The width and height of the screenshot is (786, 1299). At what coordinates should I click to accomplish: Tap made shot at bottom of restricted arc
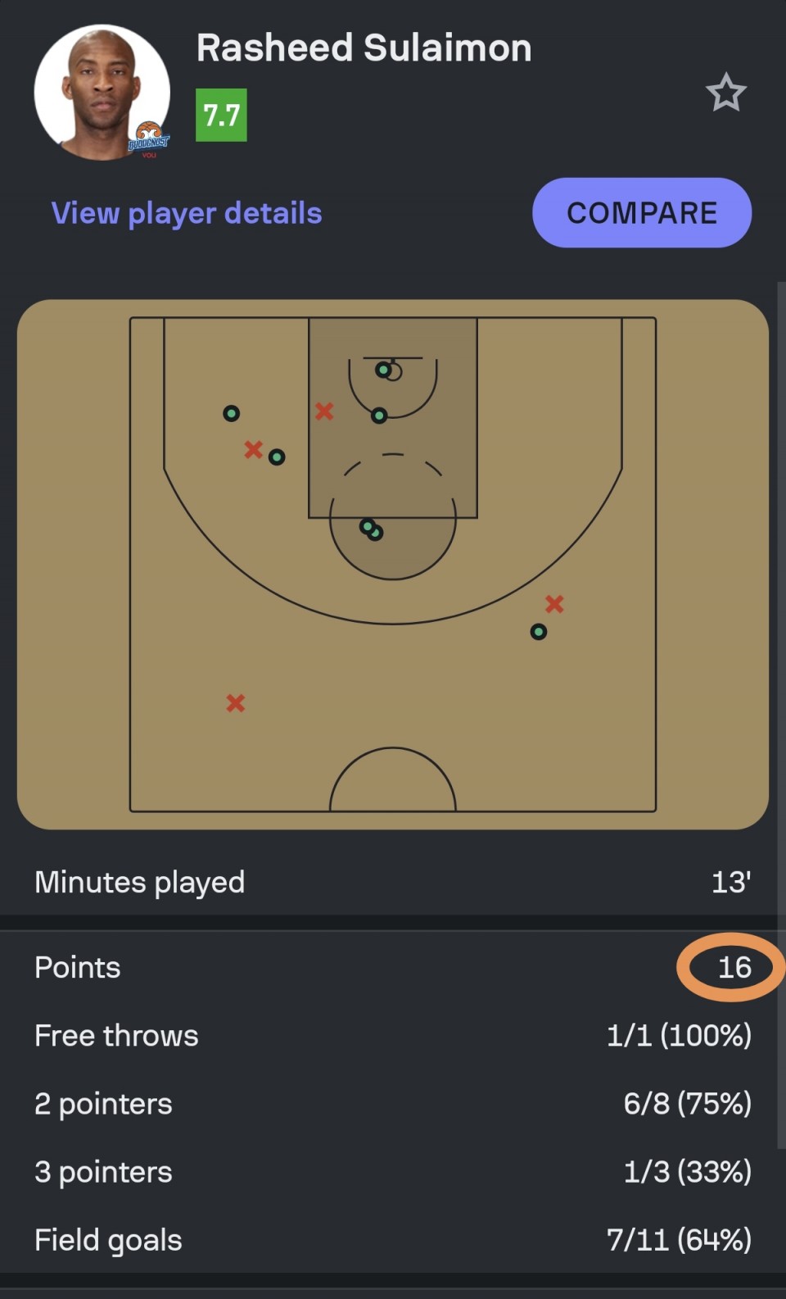point(379,416)
